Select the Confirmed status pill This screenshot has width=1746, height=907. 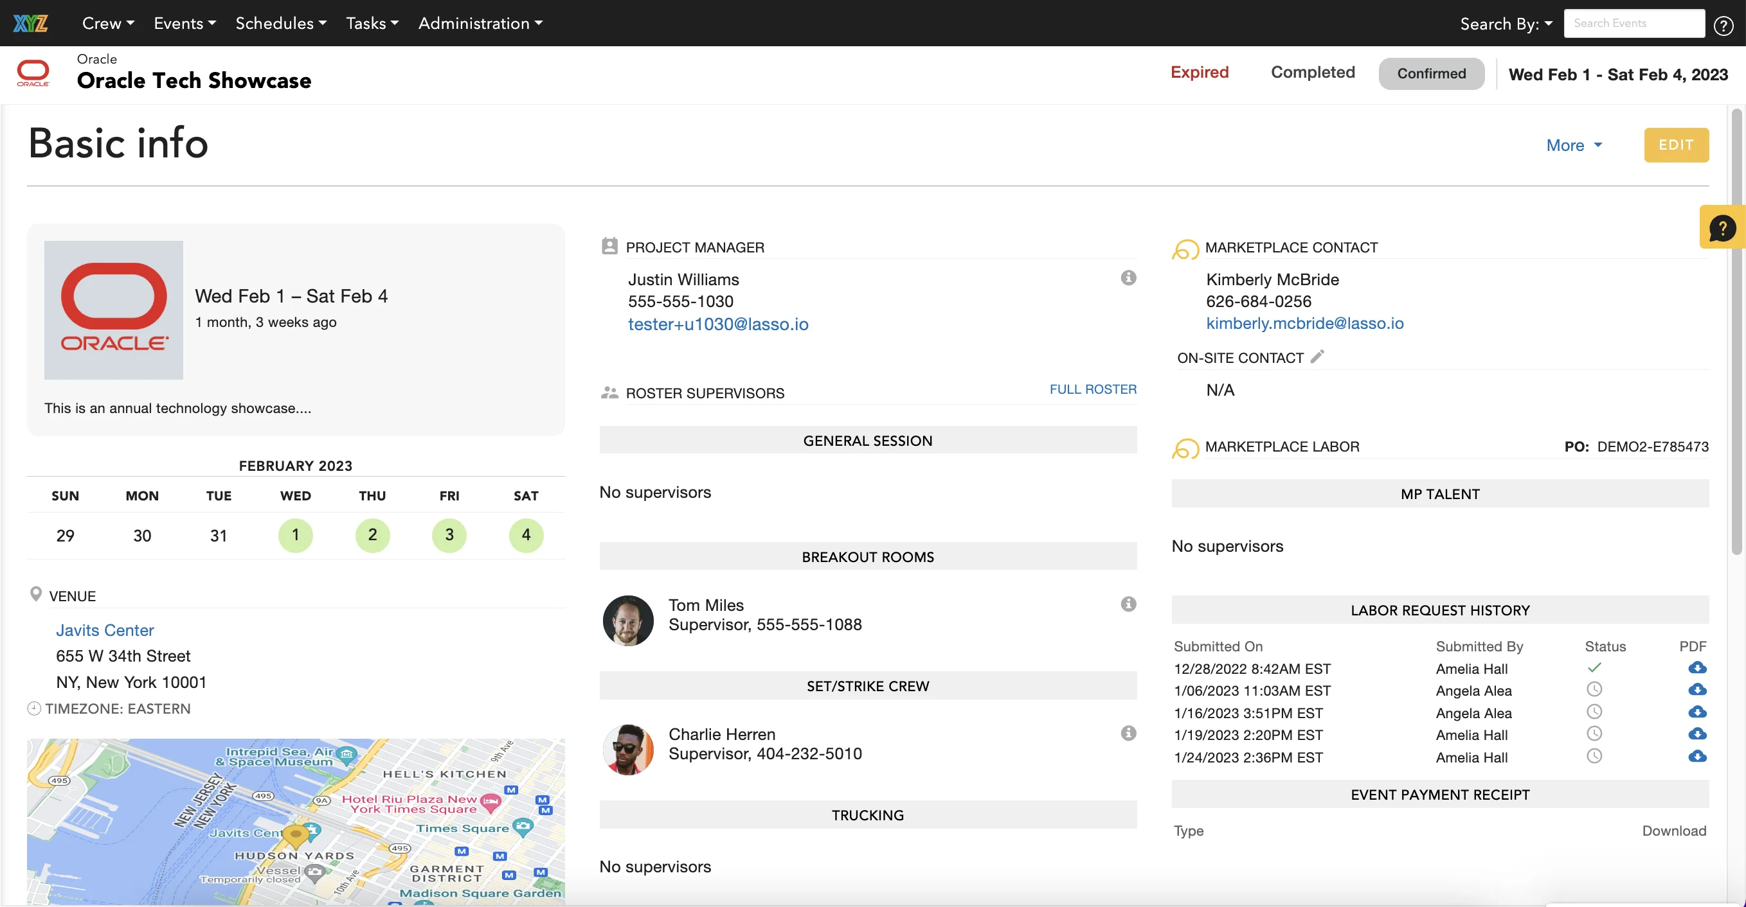click(x=1431, y=73)
